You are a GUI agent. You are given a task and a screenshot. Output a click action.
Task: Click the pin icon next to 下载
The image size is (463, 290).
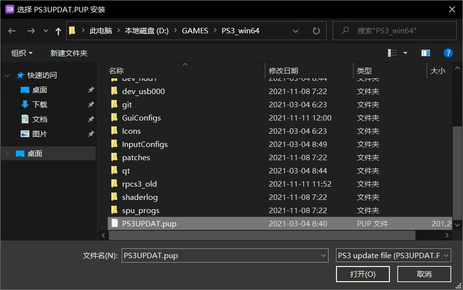tap(91, 103)
